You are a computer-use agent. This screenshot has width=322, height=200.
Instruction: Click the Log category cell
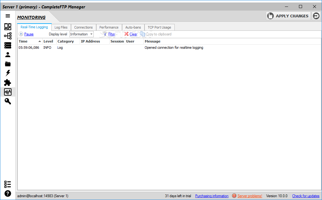[x=60, y=48]
